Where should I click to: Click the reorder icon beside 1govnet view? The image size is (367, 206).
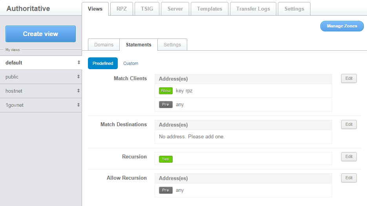[79, 105]
